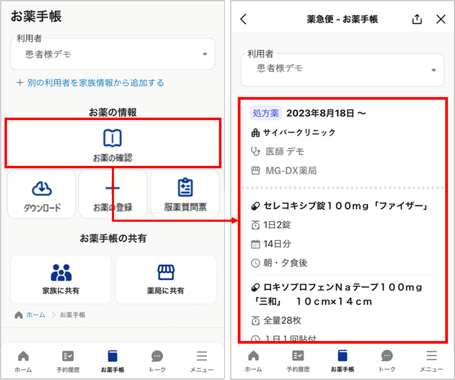
Task: Click ホーム breadcrumb link
Action: coord(35,315)
